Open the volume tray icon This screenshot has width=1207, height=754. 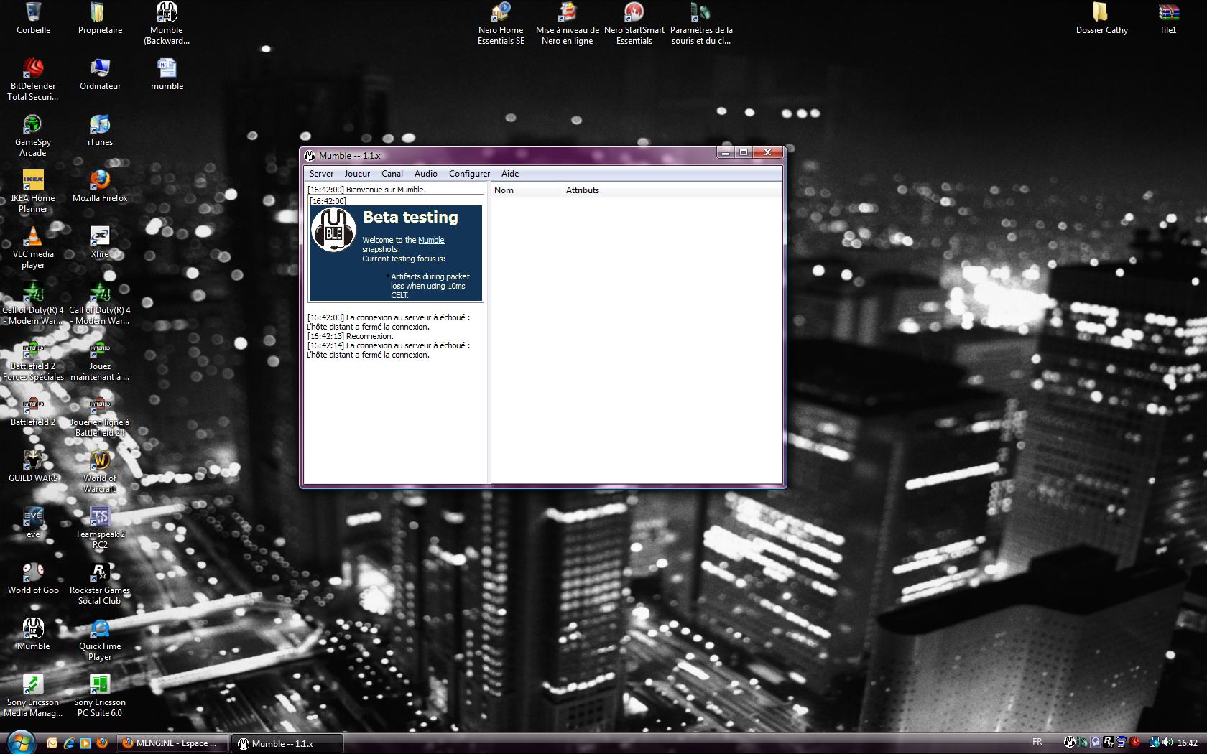(1166, 743)
